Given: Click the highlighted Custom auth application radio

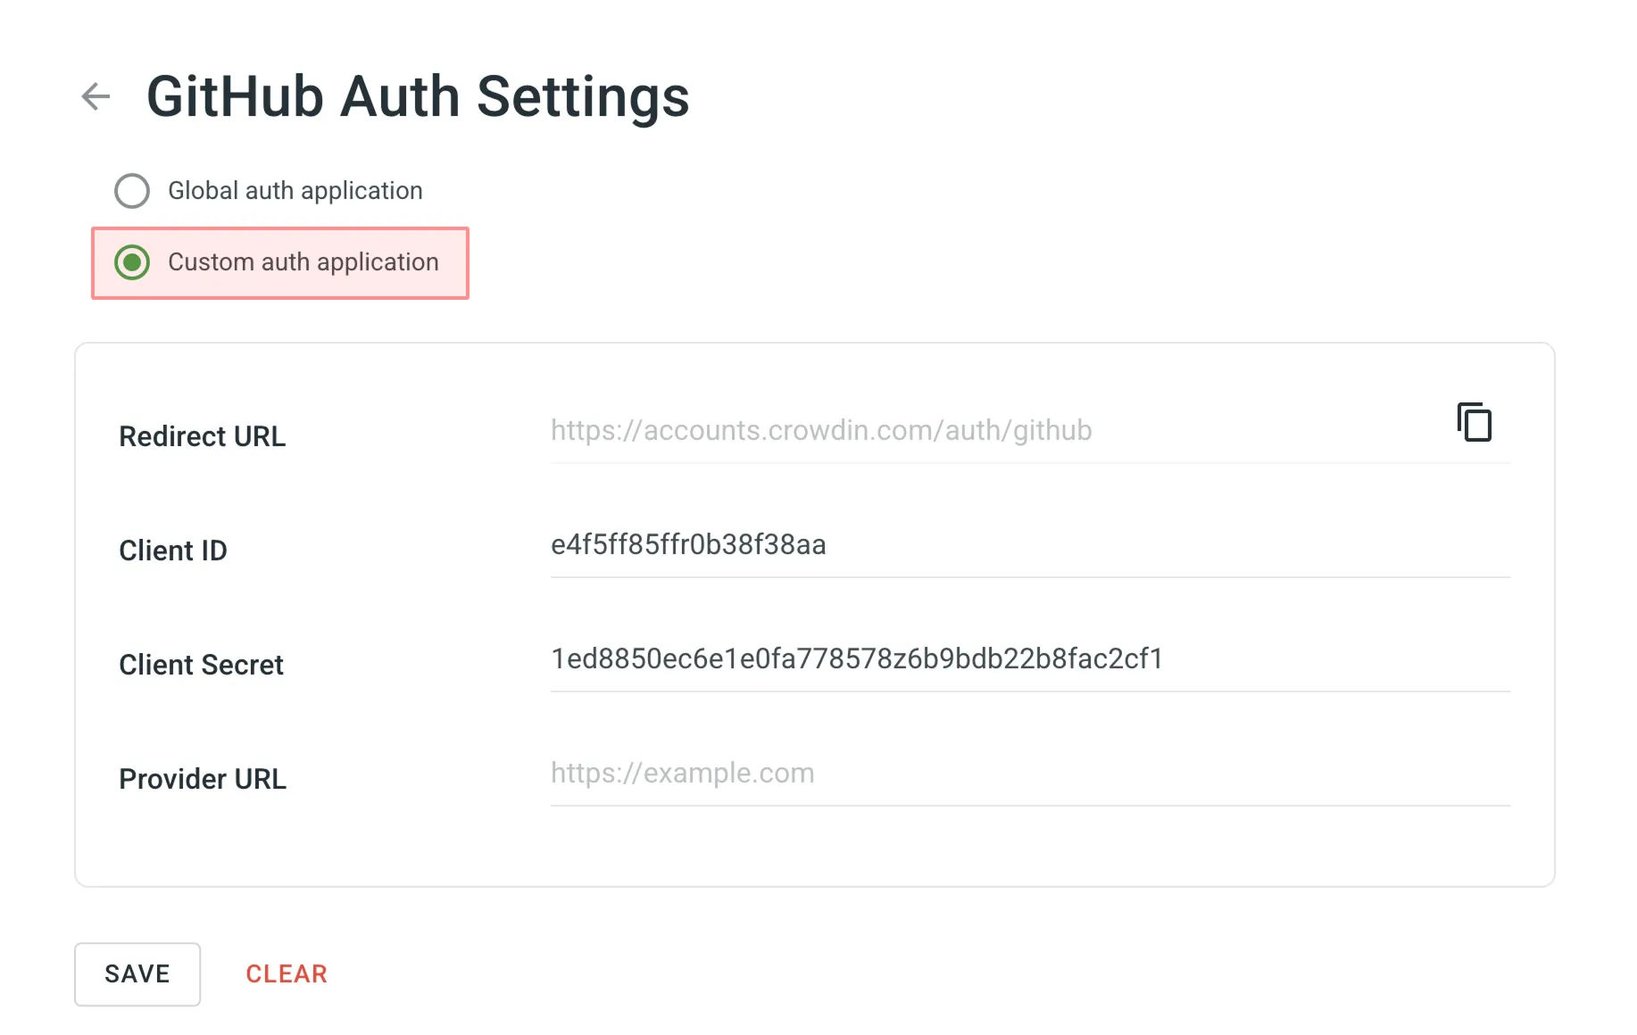Looking at the screenshot, I should click(x=132, y=262).
